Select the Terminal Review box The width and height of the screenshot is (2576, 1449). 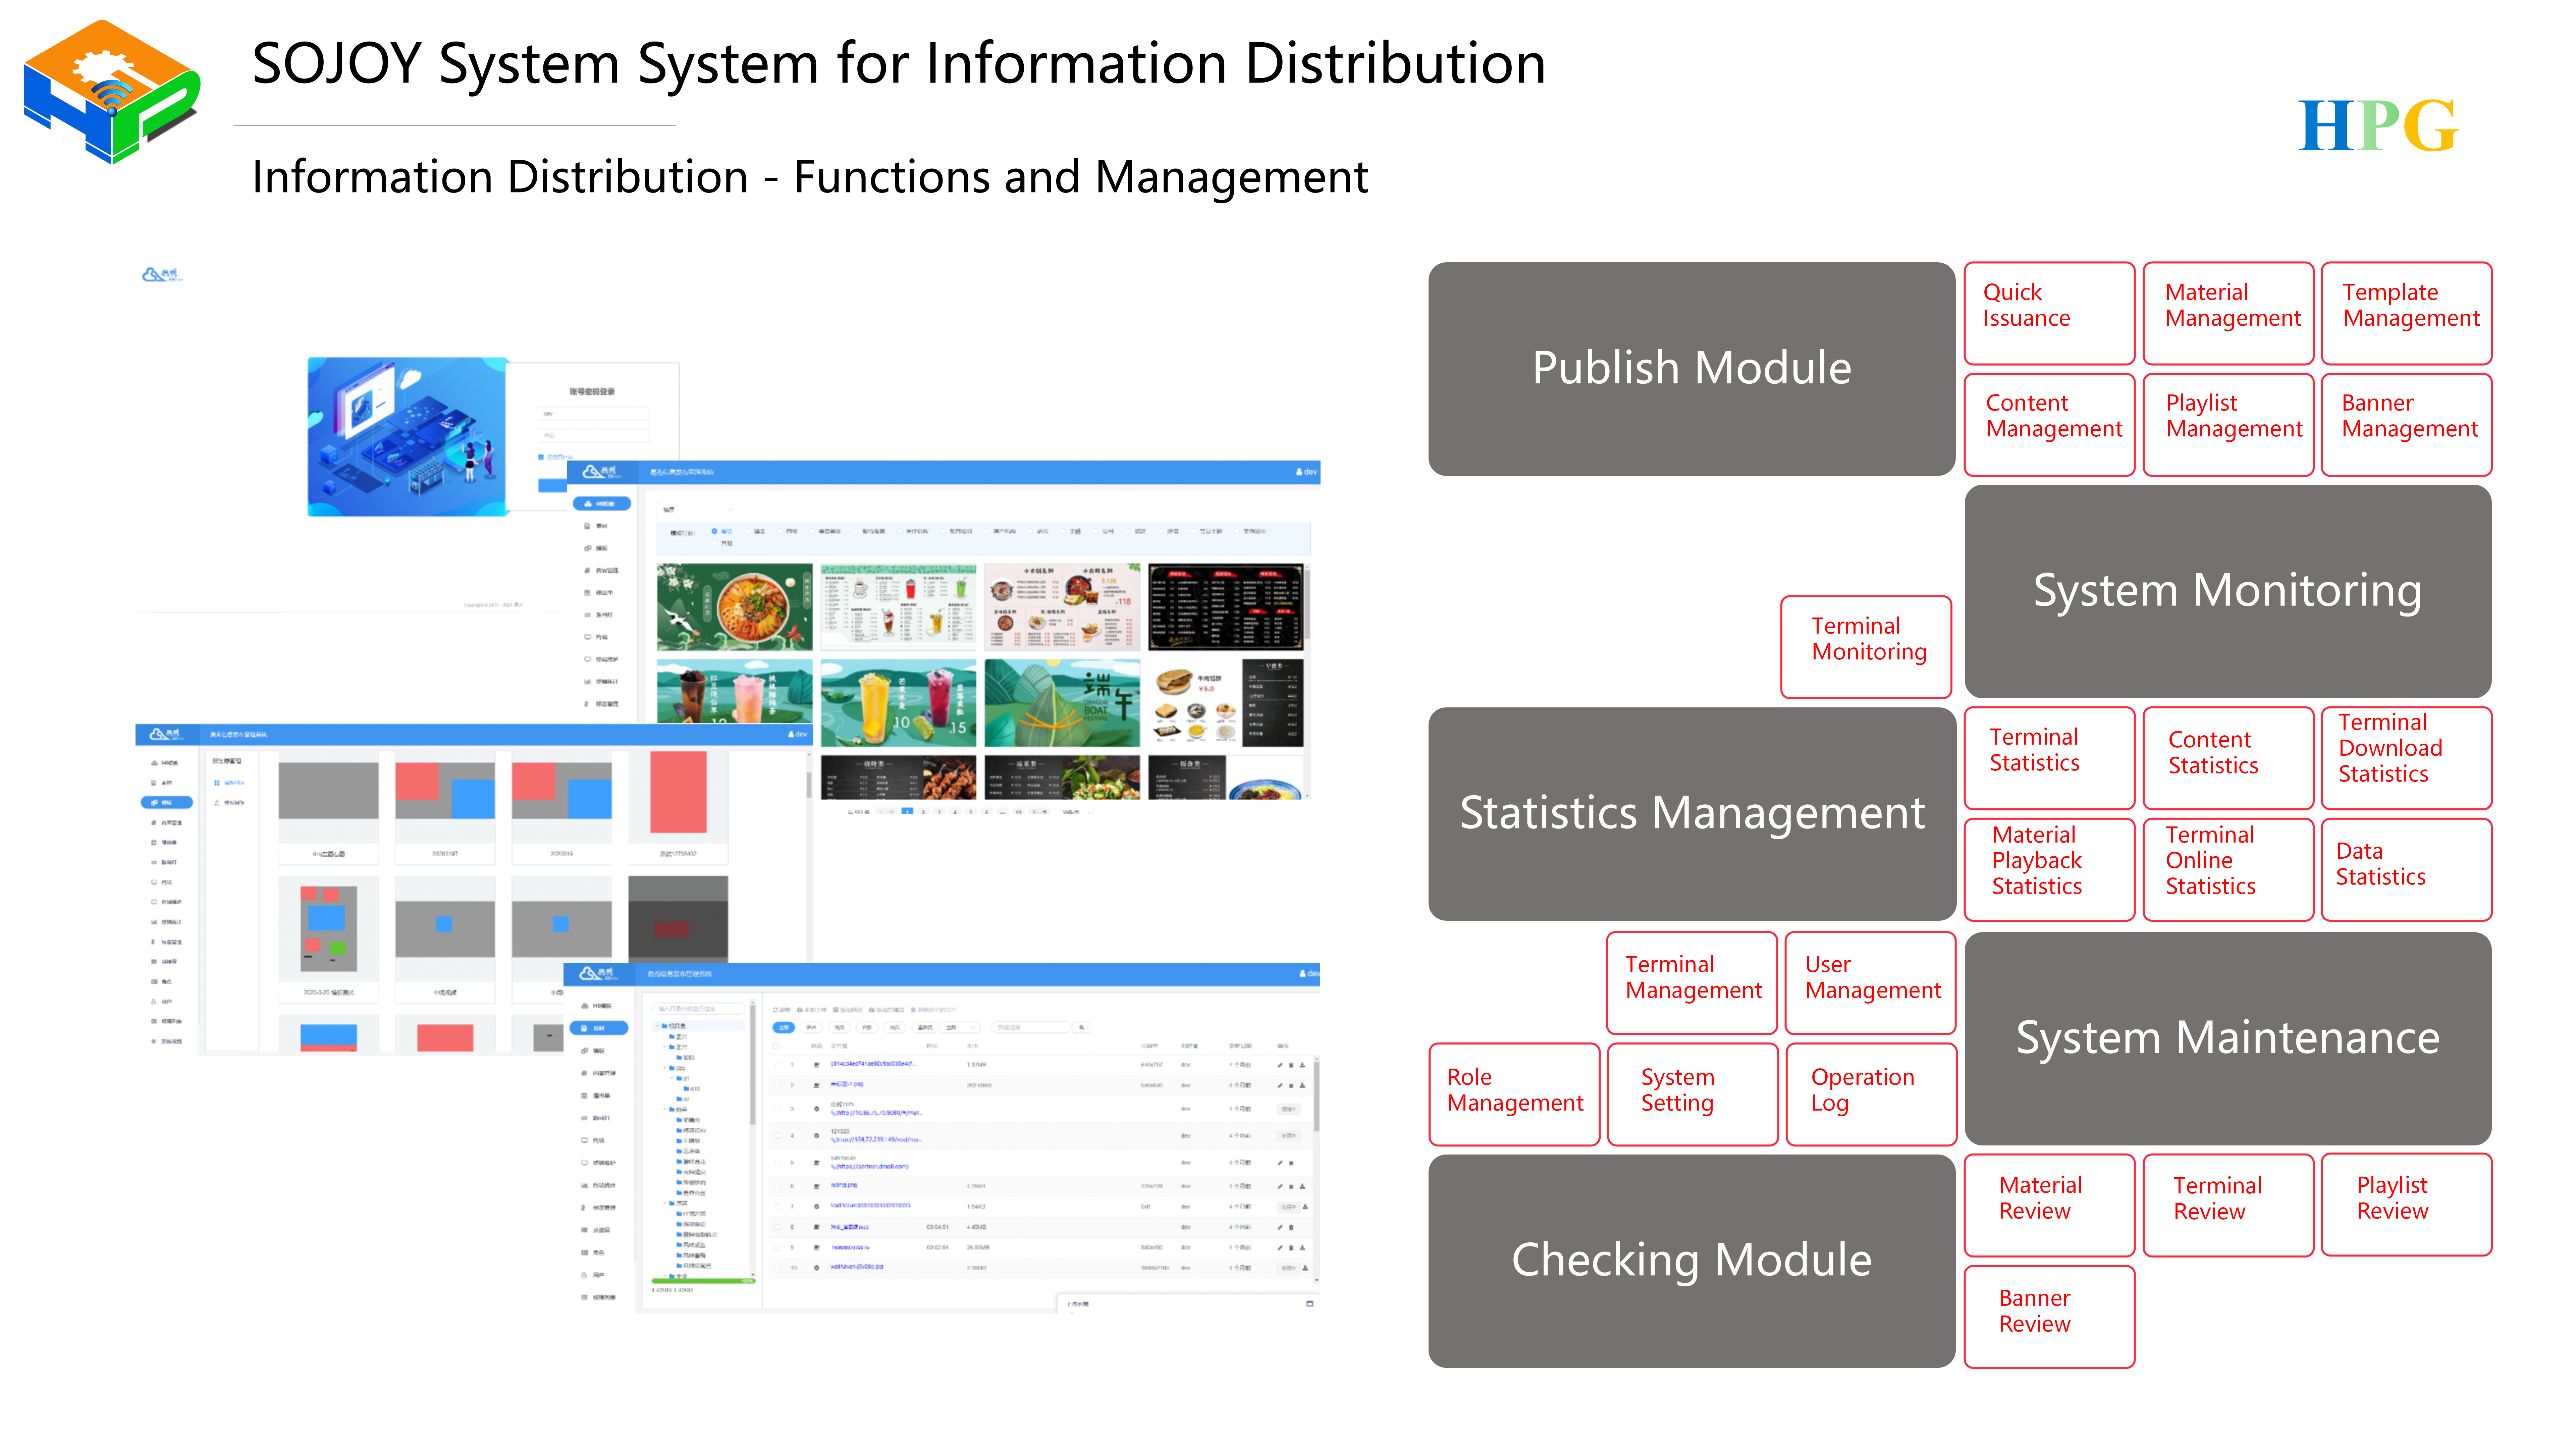pyautogui.click(x=2228, y=1205)
